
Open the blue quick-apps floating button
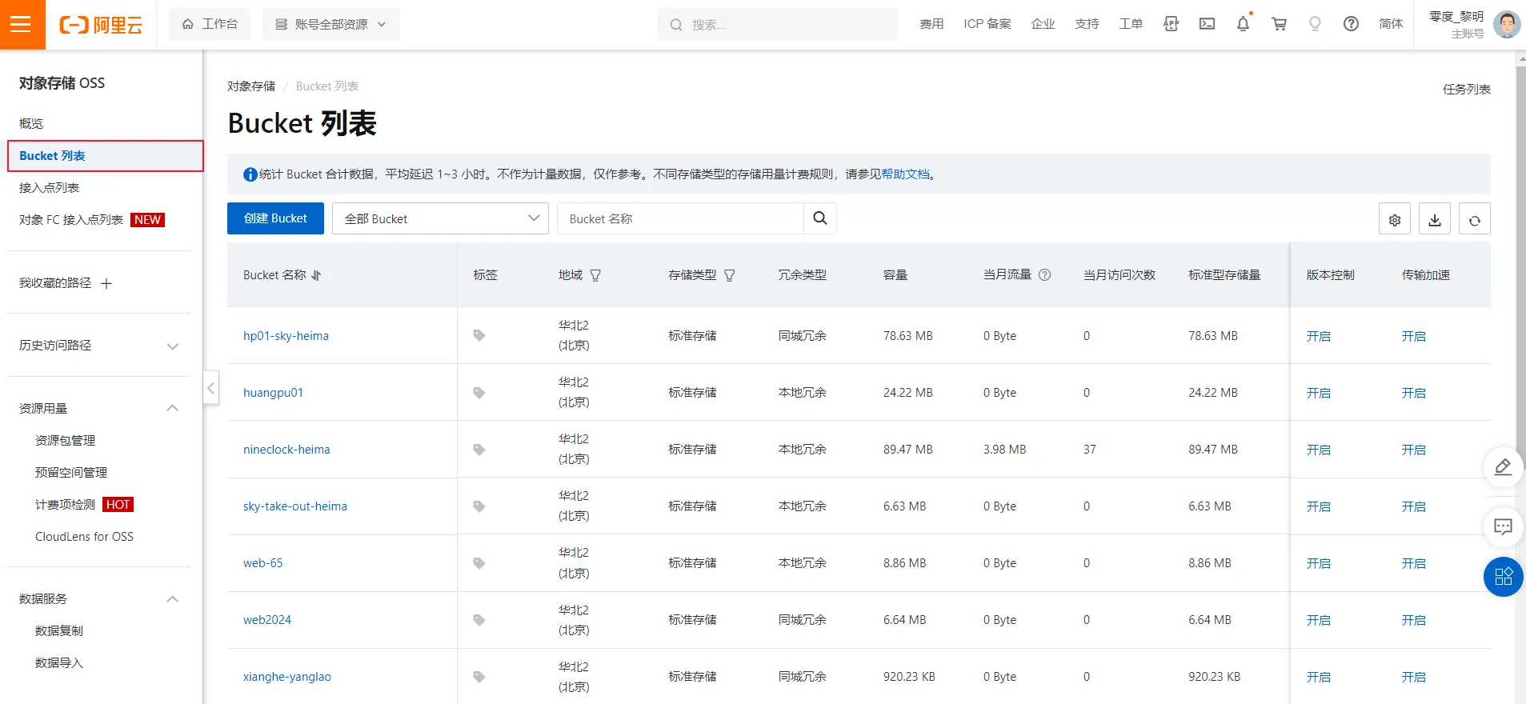click(x=1503, y=577)
